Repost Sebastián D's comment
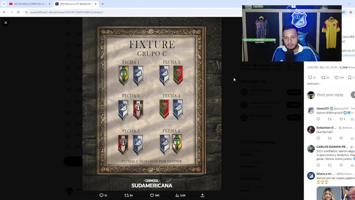 click(x=329, y=138)
